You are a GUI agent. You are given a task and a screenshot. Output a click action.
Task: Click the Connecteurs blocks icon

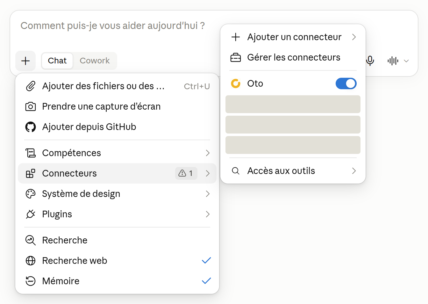click(31, 173)
